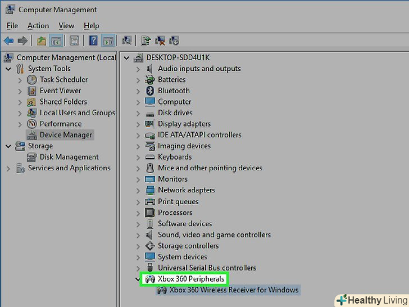This screenshot has height=307, width=409.
Task: Expand the Disk drives category
Action: click(138, 114)
